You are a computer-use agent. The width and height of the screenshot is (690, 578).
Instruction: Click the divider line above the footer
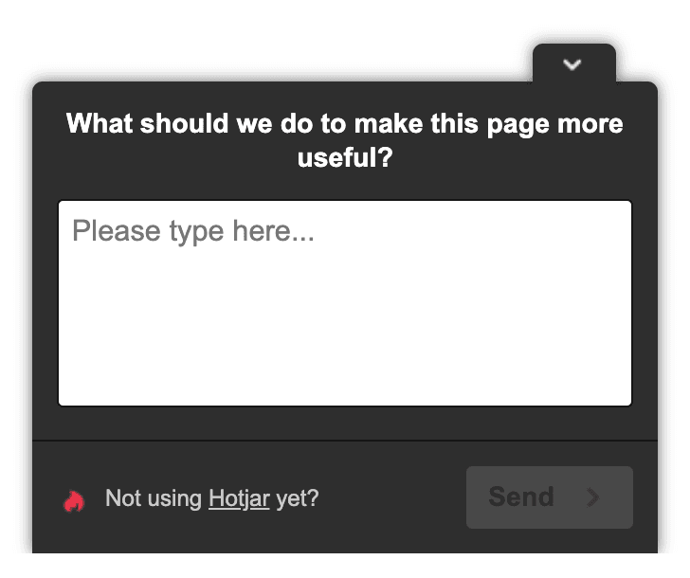[x=345, y=440]
